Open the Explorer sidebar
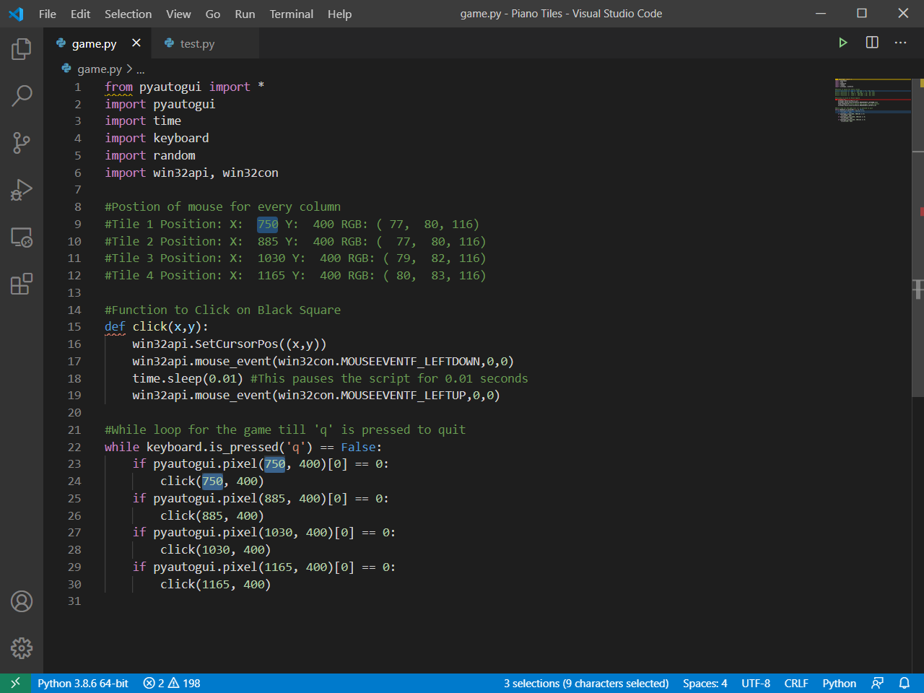Screen dimensions: 924x693 click(21, 48)
